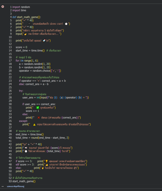Click the pointing hand emoji on line 9
Image resolution: width=162 pixels, height=191 pixels.
tap(26, 34)
